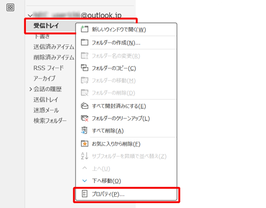Click the delete folder icon
Viewport: 266px width, 208px height.
[85, 92]
